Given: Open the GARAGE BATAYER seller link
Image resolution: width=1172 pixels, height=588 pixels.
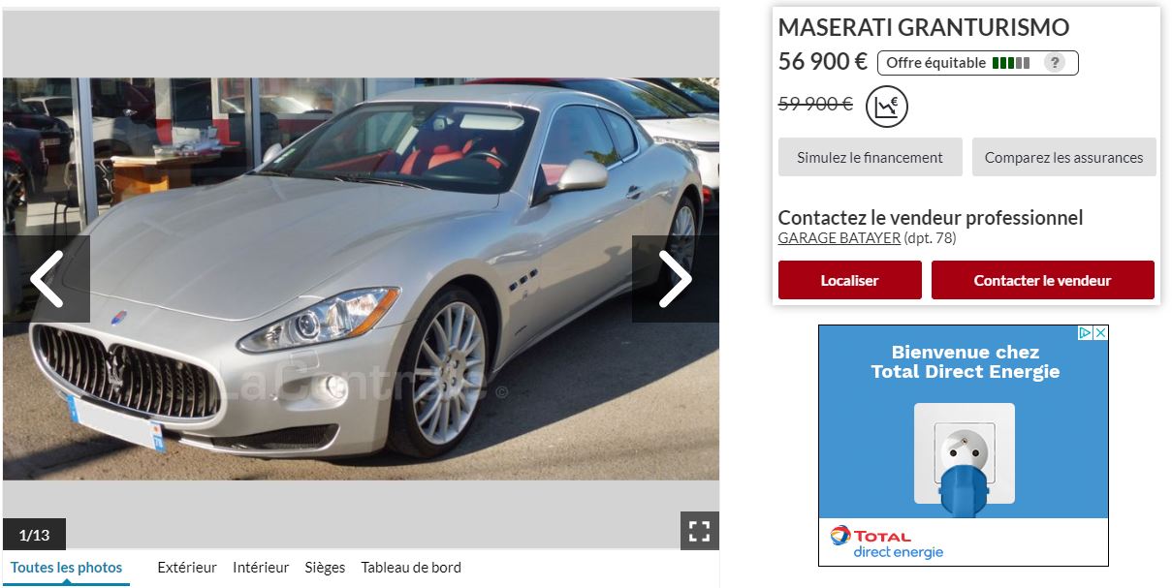Looking at the screenshot, I should 839,238.
